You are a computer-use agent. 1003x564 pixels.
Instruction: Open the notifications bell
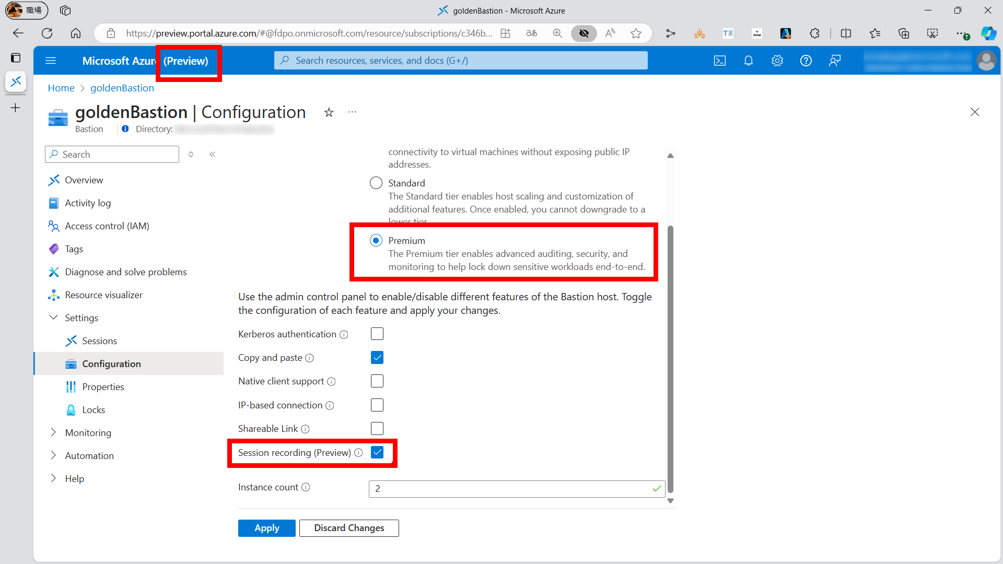click(749, 61)
